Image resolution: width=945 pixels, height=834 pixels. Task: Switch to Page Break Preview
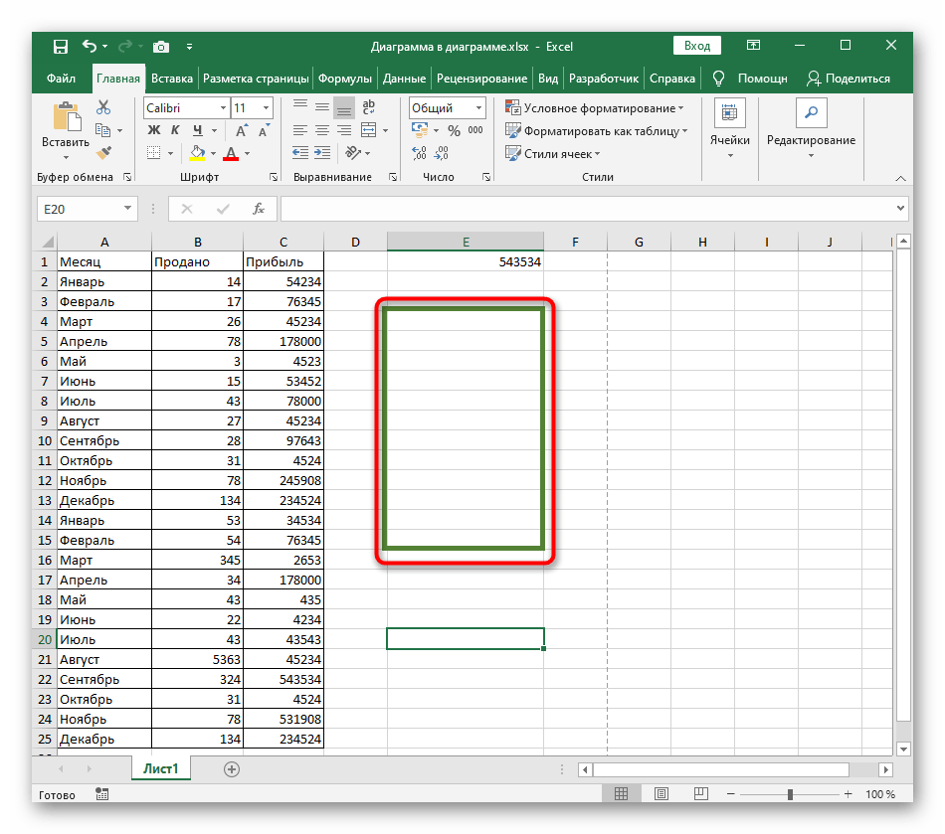point(701,793)
